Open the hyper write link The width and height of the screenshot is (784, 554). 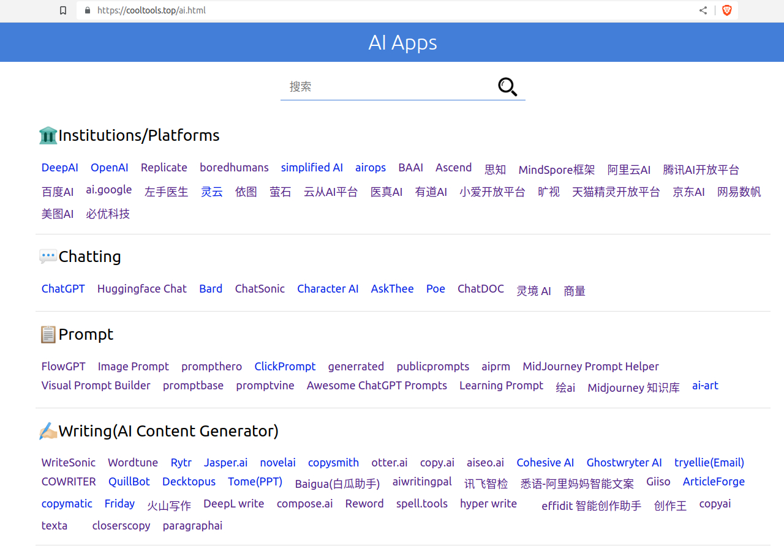pos(488,504)
